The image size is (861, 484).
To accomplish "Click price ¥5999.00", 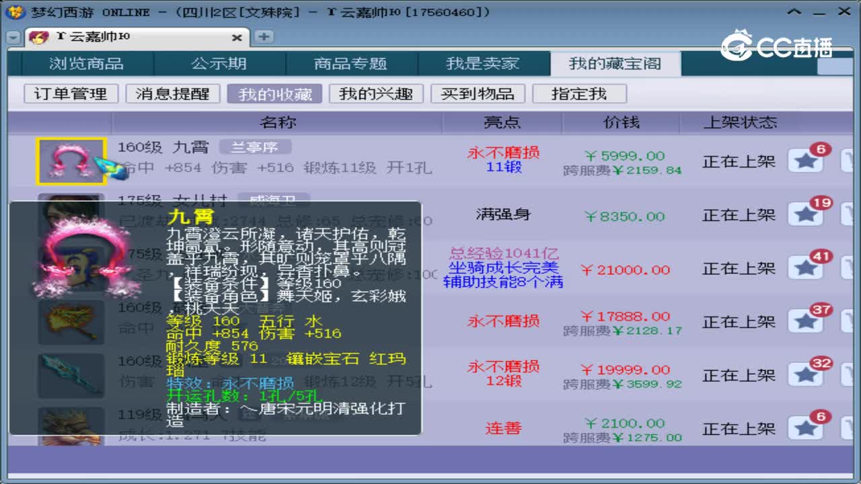I will click(624, 156).
